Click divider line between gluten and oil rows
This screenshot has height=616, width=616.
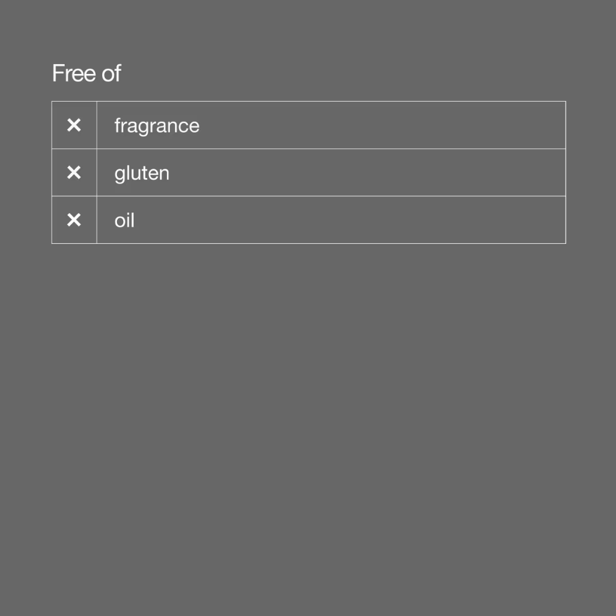point(308,196)
